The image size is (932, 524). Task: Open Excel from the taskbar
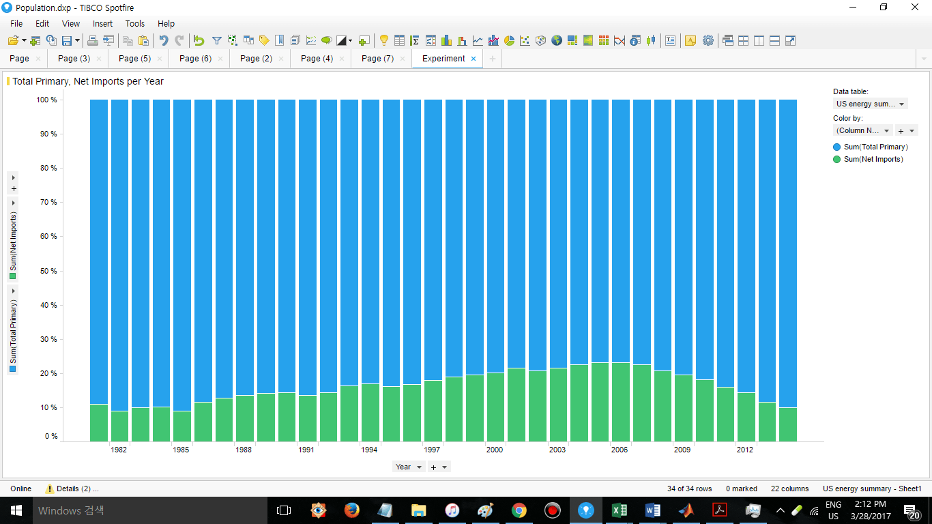tap(619, 510)
